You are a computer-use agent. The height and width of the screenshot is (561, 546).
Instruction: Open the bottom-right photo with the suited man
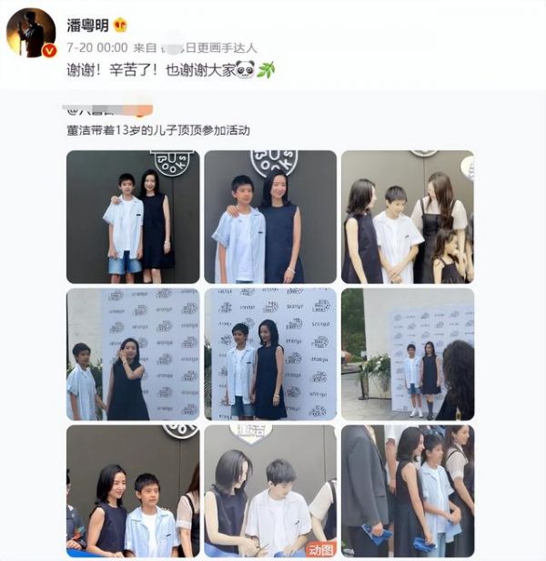point(408,491)
